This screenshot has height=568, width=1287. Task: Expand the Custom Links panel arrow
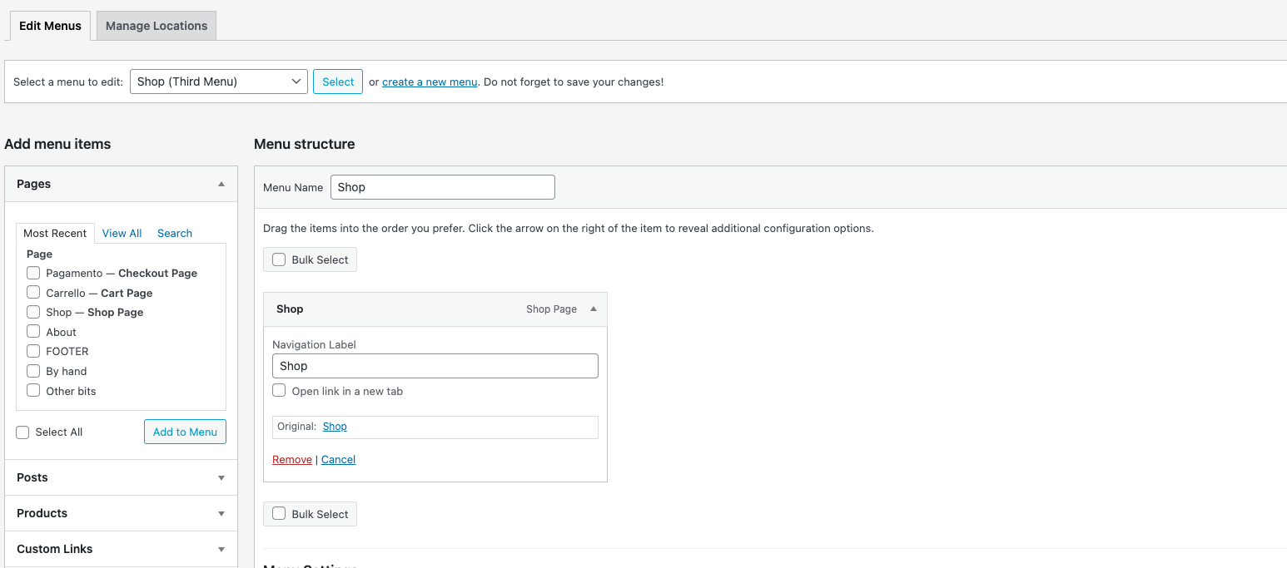point(221,549)
